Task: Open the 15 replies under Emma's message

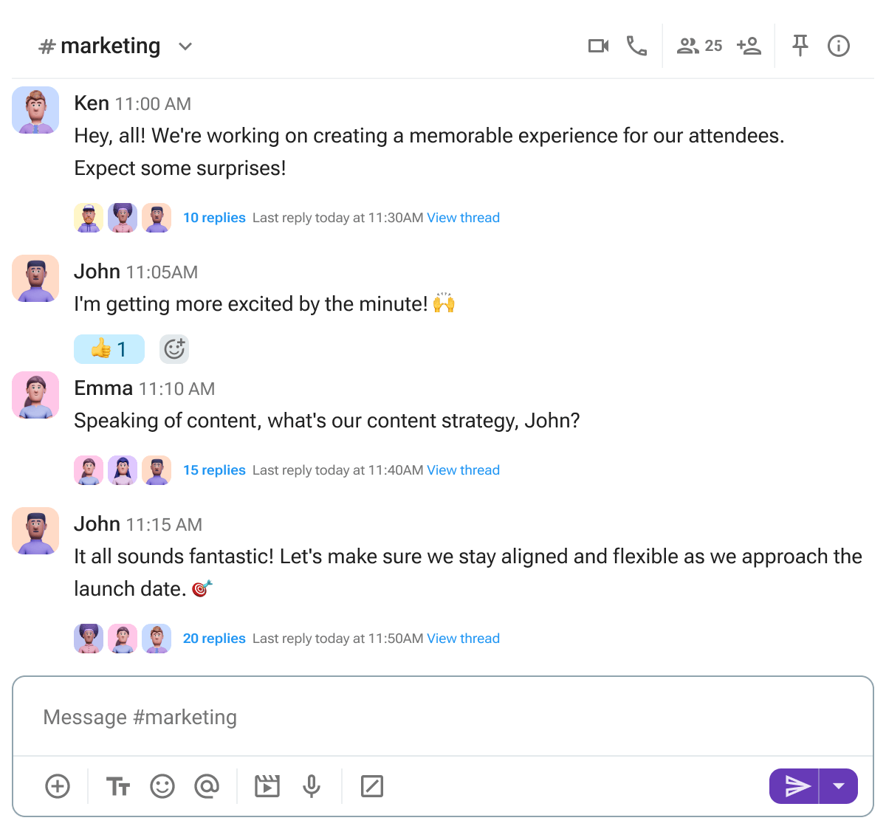Action: click(214, 469)
